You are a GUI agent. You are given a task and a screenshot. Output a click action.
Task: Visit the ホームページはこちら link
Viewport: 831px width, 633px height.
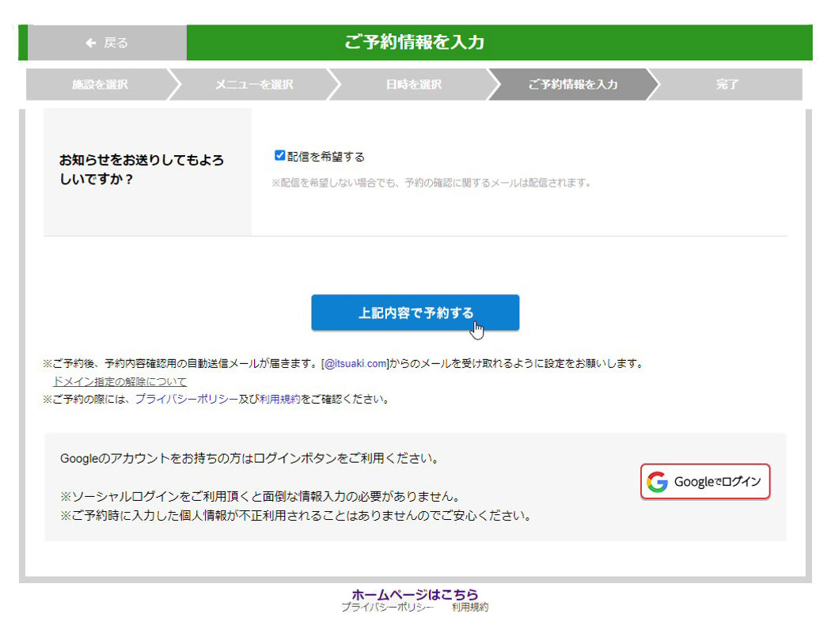415,594
